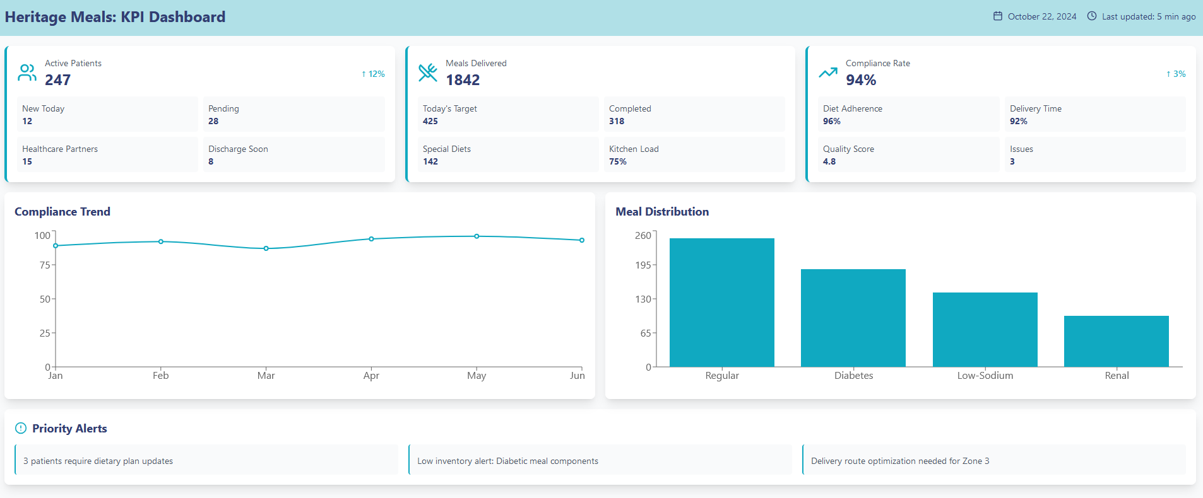This screenshot has height=498, width=1203.
Task: Click the Diet Adherence 96% tile
Action: pyautogui.click(x=909, y=114)
